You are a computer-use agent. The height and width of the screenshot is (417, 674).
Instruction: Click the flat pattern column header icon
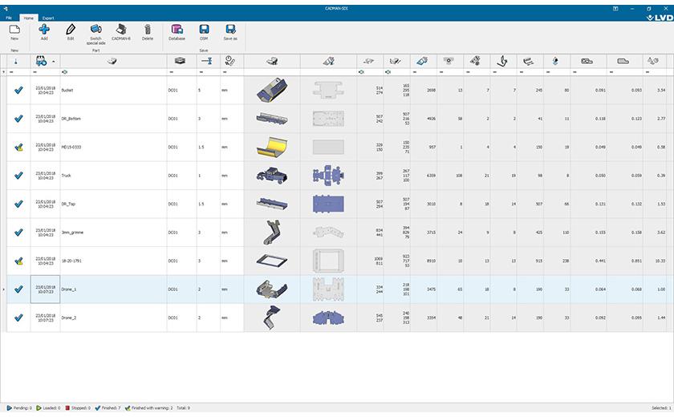328,61
